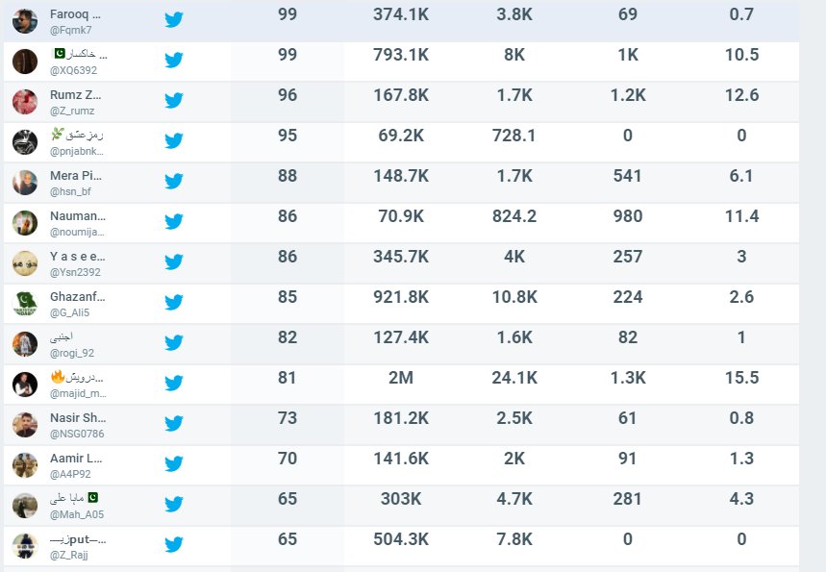Click the @Mah_A05 handle link
Image resolution: width=826 pixels, height=572 pixels.
77,514
